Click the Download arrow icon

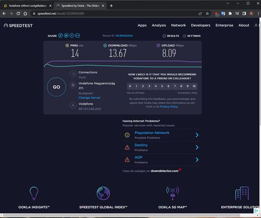(x=105, y=45)
